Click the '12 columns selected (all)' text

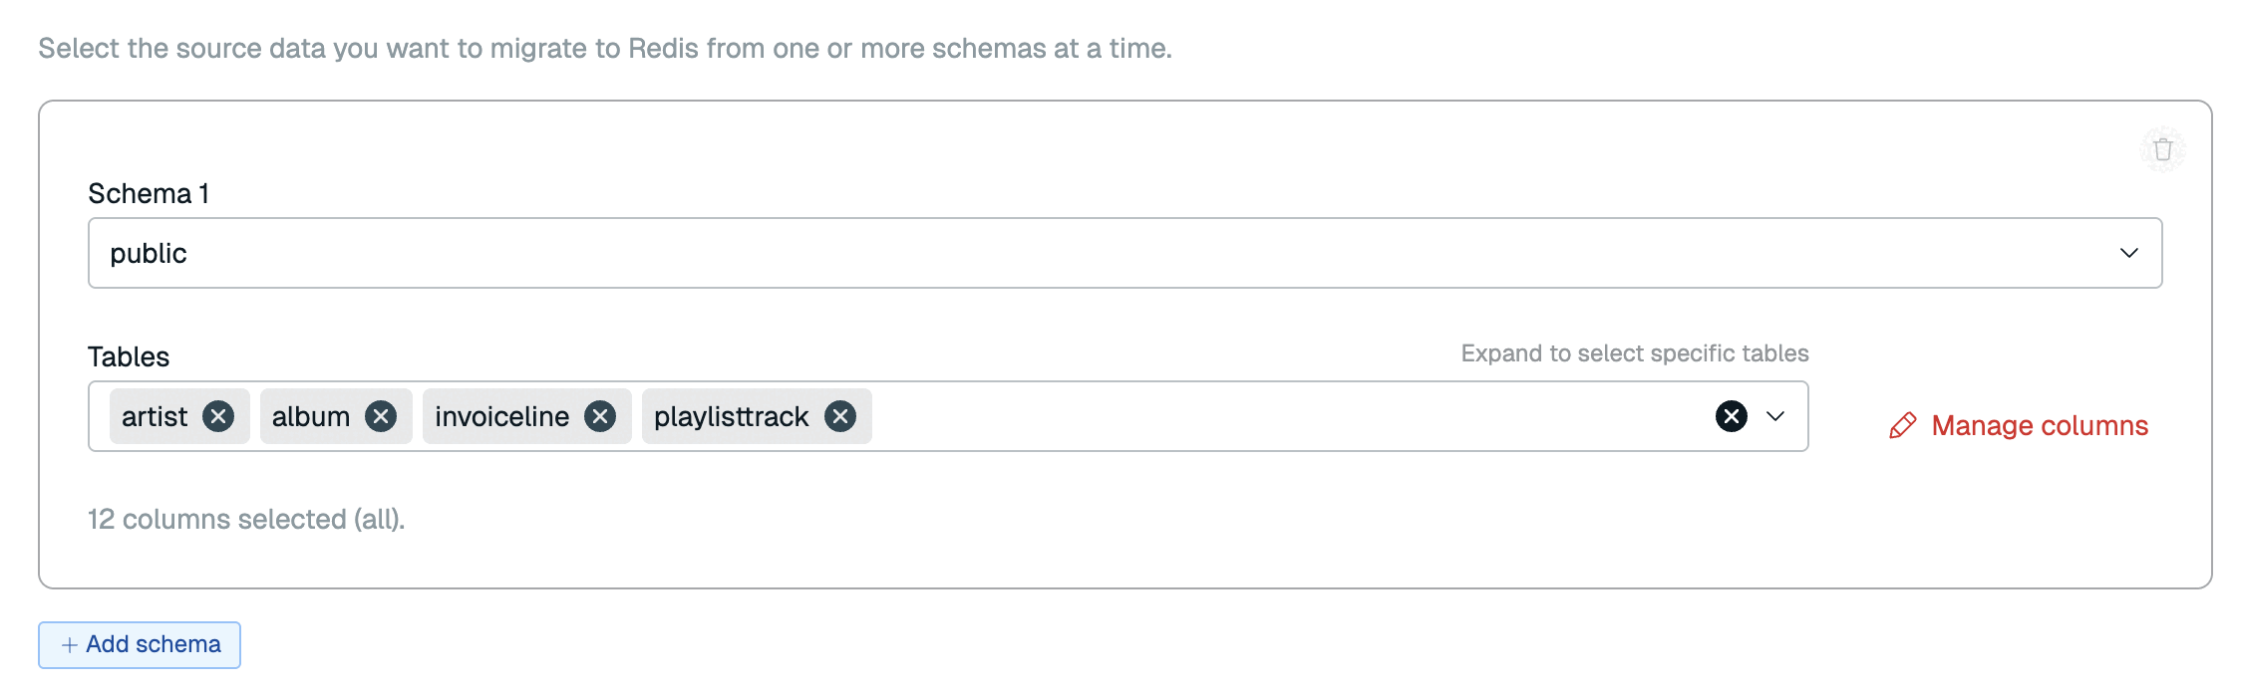[x=246, y=519]
